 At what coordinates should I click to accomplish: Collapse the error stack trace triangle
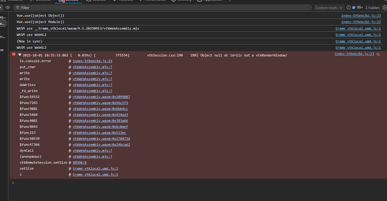pyautogui.click(x=20, y=55)
